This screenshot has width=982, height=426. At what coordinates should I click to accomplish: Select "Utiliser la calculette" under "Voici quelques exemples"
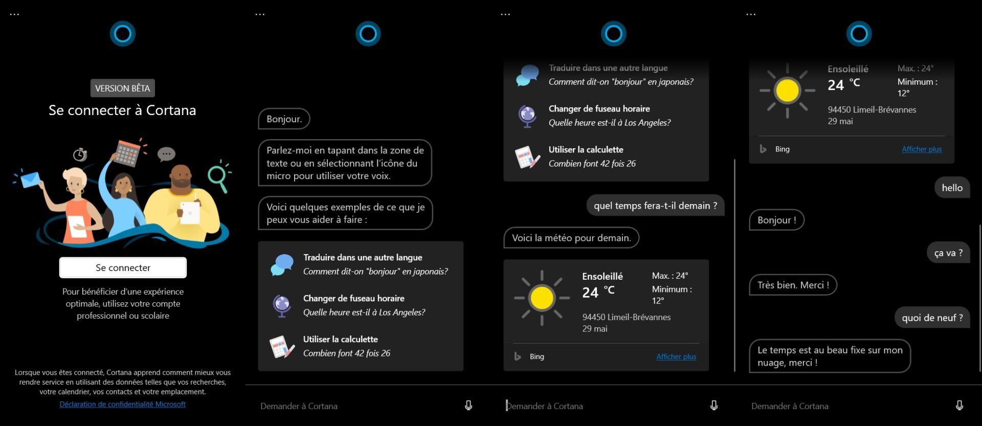click(x=341, y=339)
